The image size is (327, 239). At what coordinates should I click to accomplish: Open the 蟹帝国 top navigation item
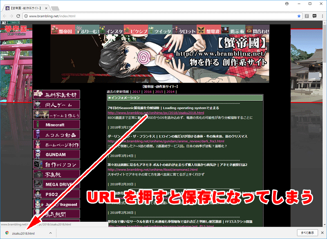click(63, 29)
